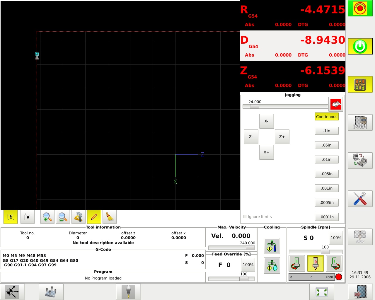Viewport: 375px width, 300px height.
Task: Open the tools settings wrench icon
Action: tap(360, 199)
